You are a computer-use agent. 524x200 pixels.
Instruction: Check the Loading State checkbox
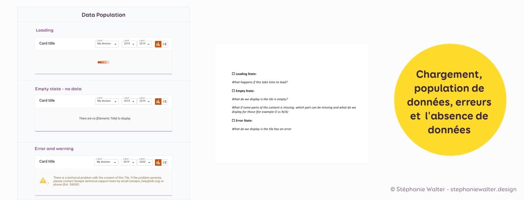[x=234, y=74]
